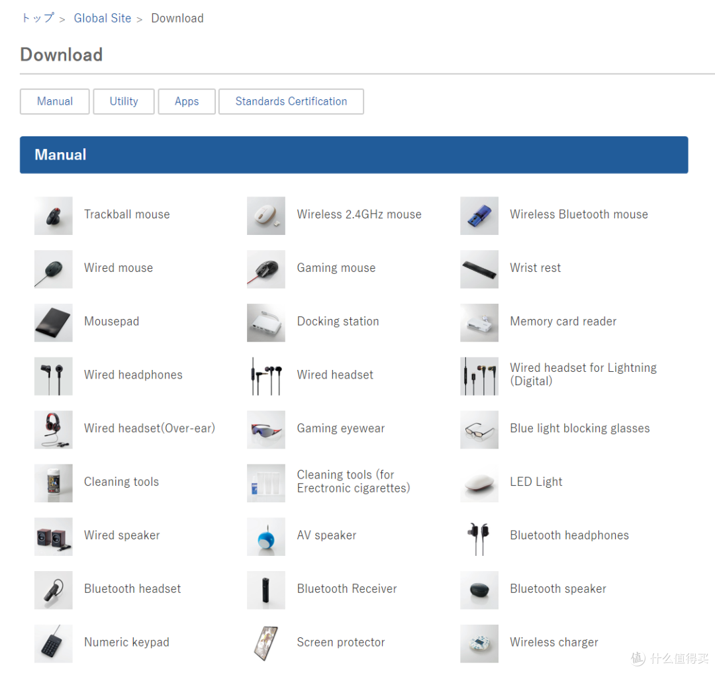Screen dimensions: 715x673
Task: Select the Wired speaker text link
Action: [122, 535]
